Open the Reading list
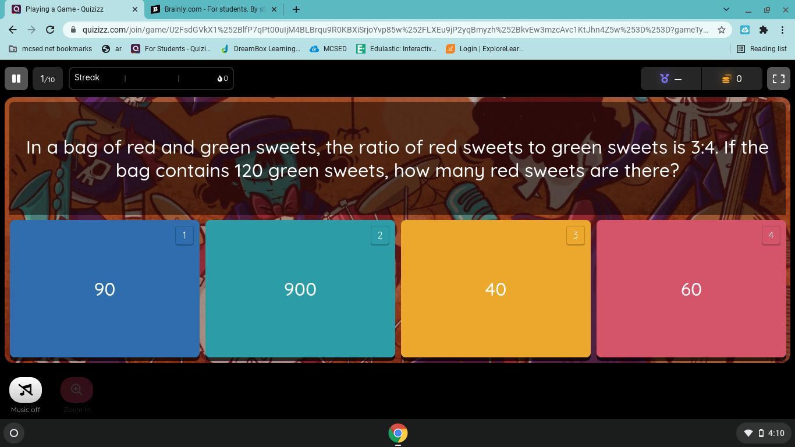Screen dimensions: 795x447 762,49
